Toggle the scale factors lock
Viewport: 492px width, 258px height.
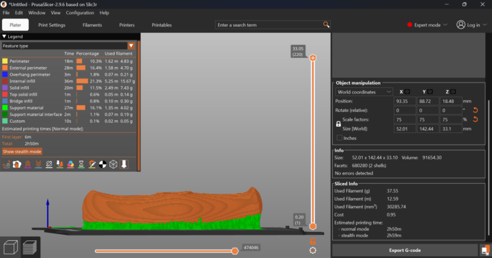pos(338,124)
